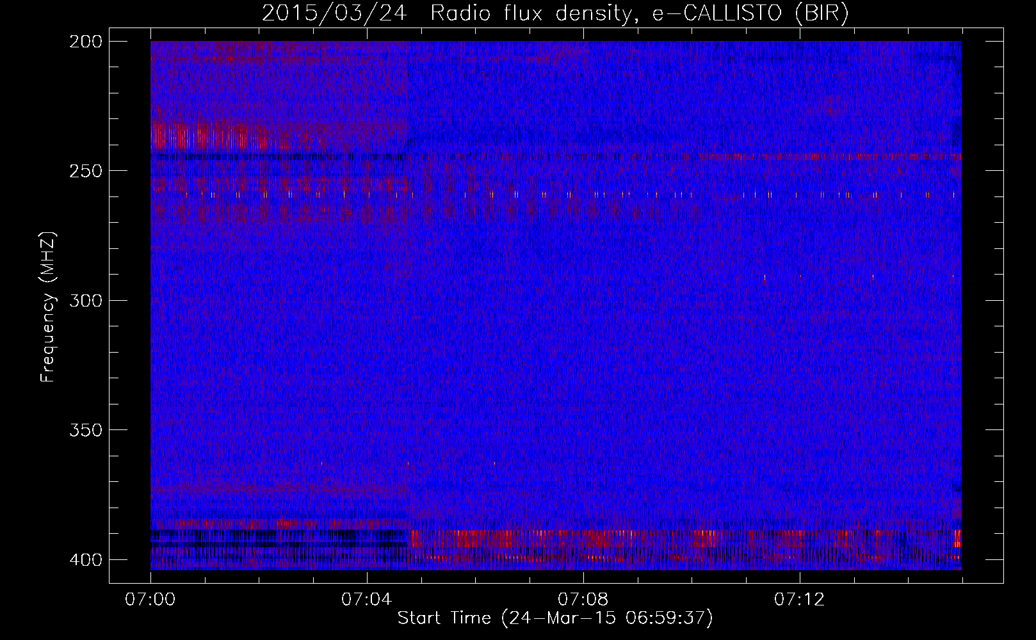
Task: Click the date "2015/03/24" in the title
Action: pyautogui.click(x=334, y=13)
